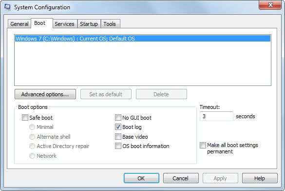Confirm changes with the OK button

tap(141, 178)
